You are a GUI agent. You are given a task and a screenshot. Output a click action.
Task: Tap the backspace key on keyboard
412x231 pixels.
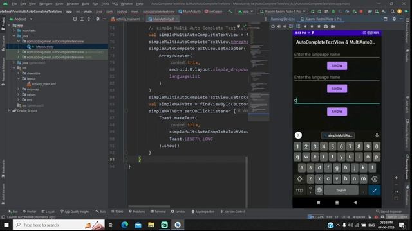pos(375,179)
